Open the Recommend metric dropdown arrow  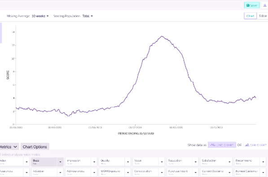[263, 162]
